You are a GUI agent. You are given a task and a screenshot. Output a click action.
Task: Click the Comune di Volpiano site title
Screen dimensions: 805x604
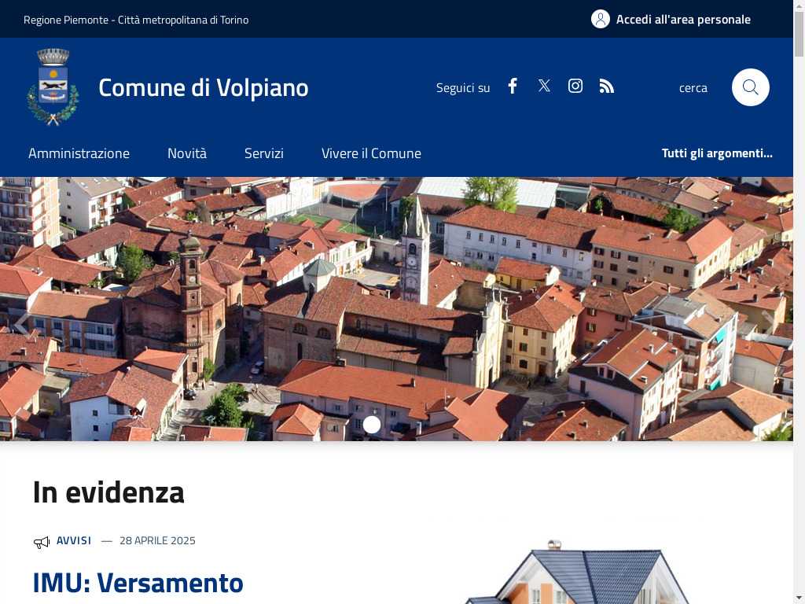[x=204, y=87]
